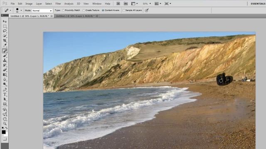This screenshot has width=266, height=149.
Task: Open the Filter menu
Action: click(58, 4)
